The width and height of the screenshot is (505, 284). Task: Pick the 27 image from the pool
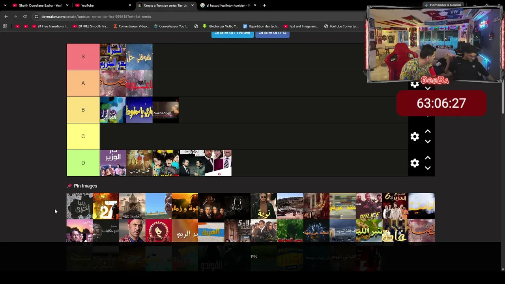[106, 206]
